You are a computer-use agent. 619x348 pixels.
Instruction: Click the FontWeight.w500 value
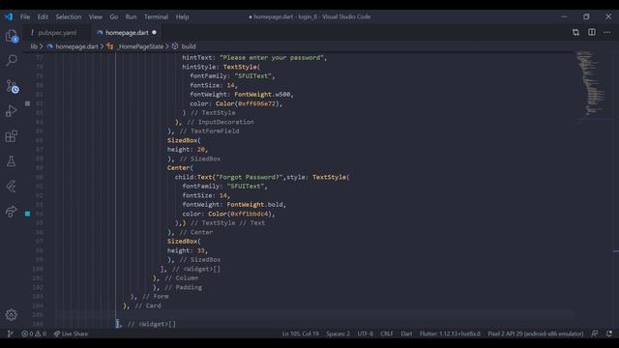(x=262, y=95)
